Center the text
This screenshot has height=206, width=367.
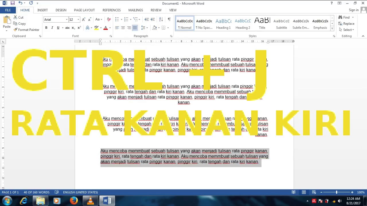pyautogui.click(x=123, y=28)
